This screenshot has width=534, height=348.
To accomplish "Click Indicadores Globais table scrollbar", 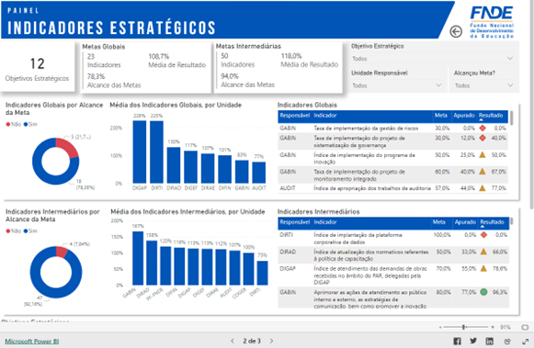I will tap(512, 118).
